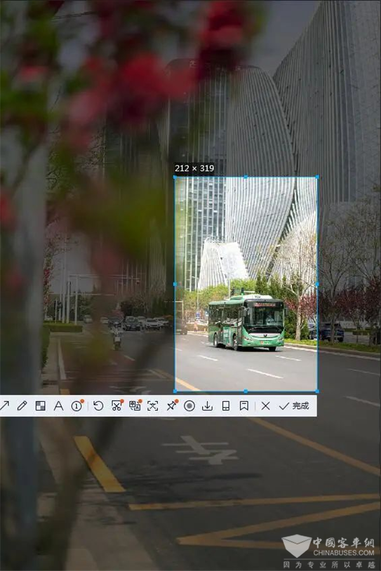This screenshot has height=571, width=381.
Task: Pick the text "A" annotation tool
Action: (58, 406)
